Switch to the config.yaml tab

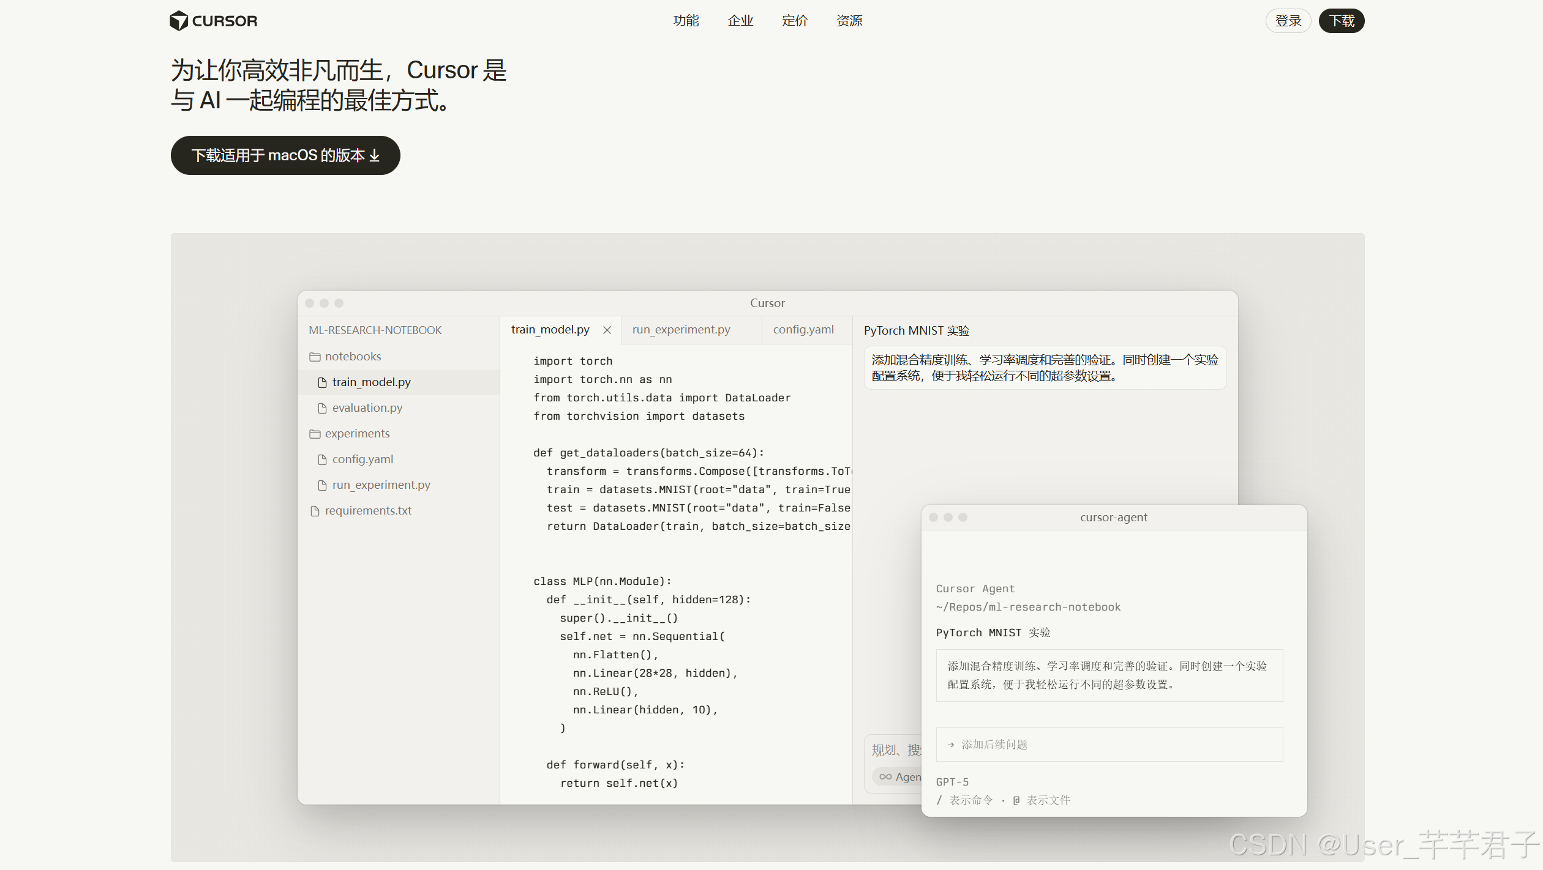tap(803, 330)
